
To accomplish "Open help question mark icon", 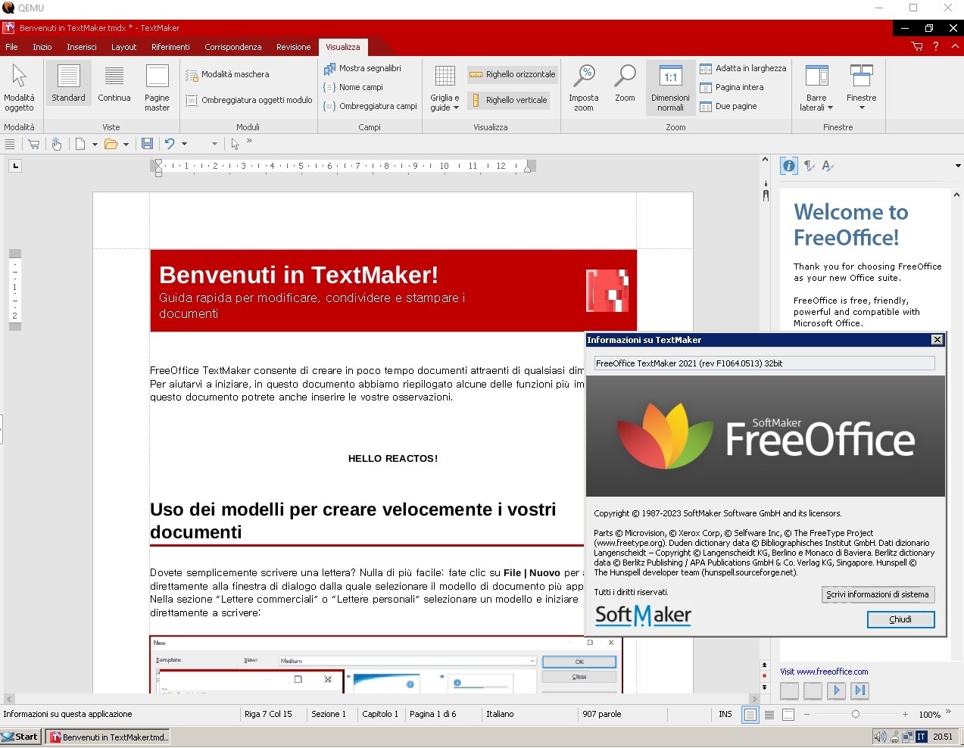I will coord(936,47).
